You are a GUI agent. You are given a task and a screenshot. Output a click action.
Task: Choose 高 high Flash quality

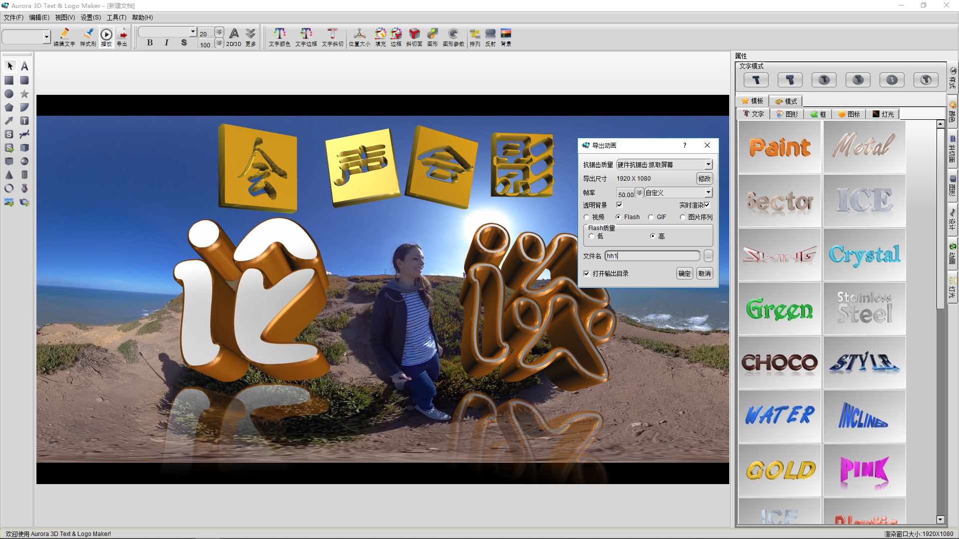652,237
